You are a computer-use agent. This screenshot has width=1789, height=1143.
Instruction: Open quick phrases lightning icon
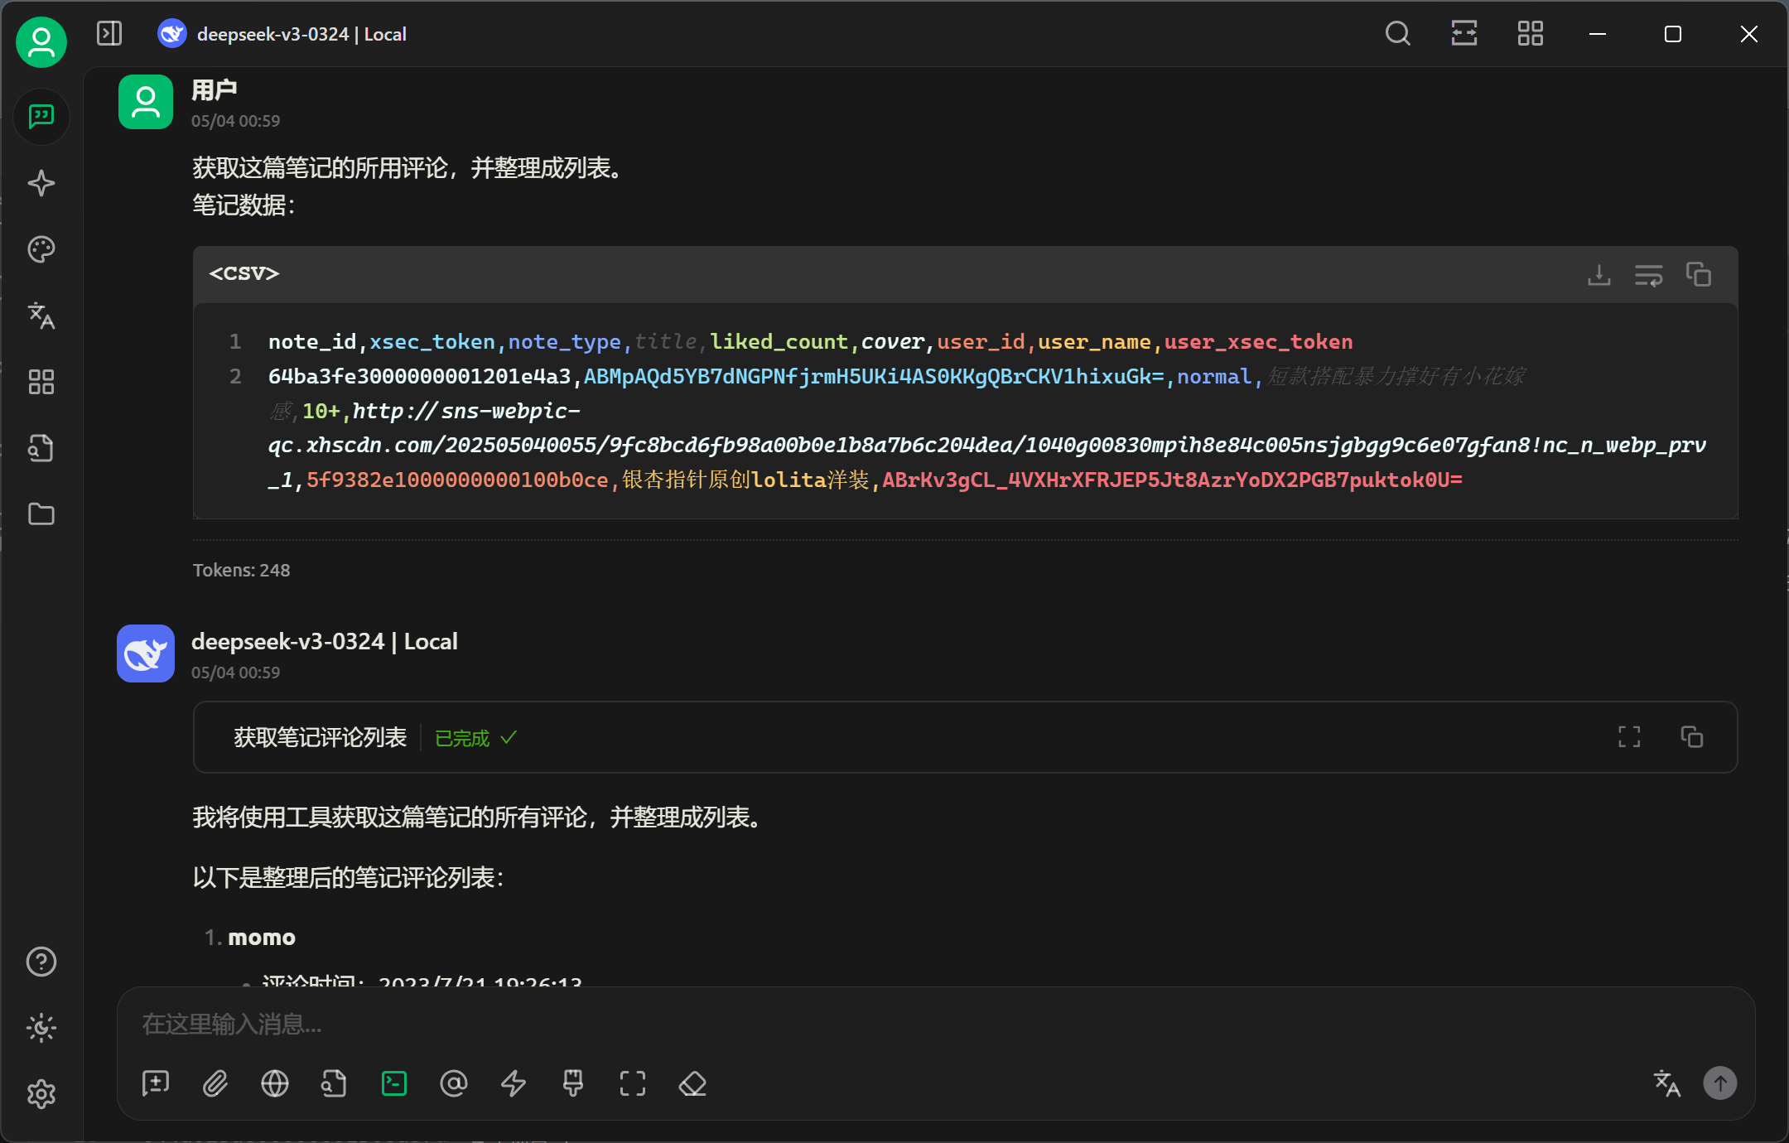point(514,1083)
